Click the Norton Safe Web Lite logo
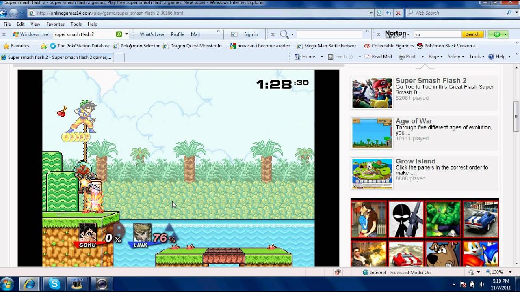Screen dimensions: 520x292 click(396, 34)
